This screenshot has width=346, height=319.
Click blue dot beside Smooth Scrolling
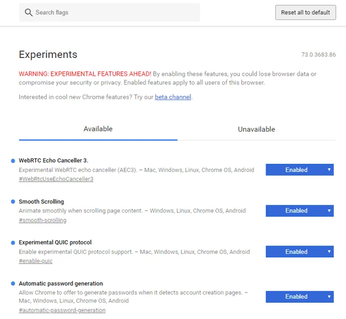13,201
